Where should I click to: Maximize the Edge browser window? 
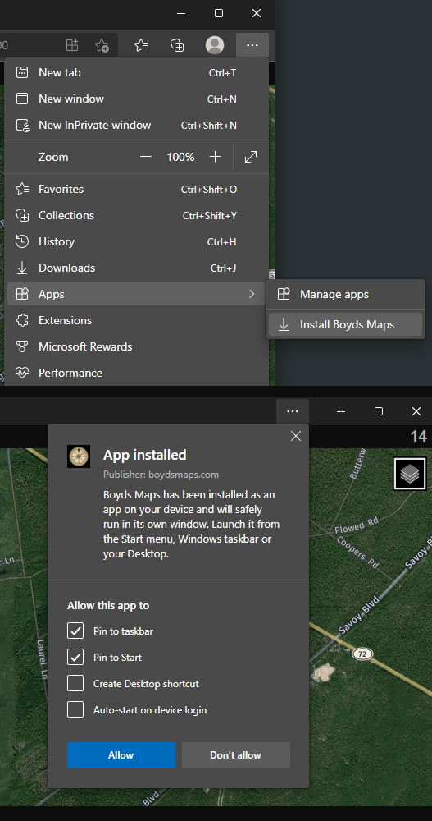tap(219, 14)
